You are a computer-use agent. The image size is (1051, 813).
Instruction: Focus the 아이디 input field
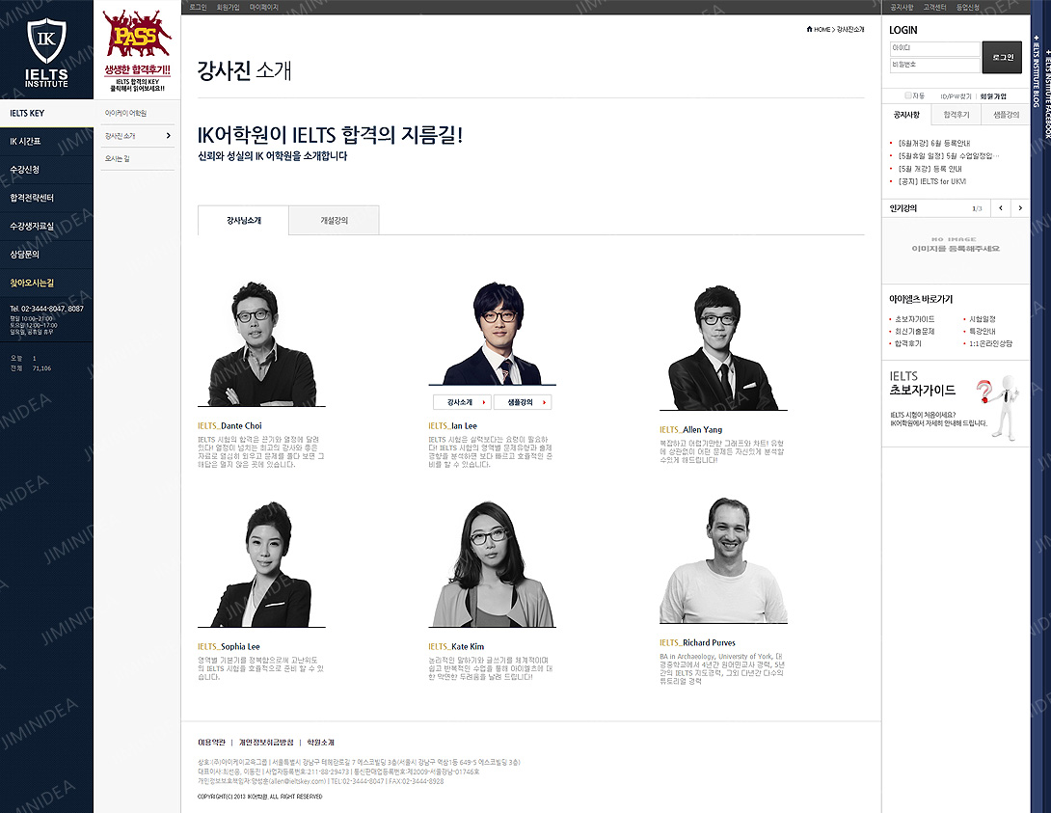pyautogui.click(x=935, y=48)
